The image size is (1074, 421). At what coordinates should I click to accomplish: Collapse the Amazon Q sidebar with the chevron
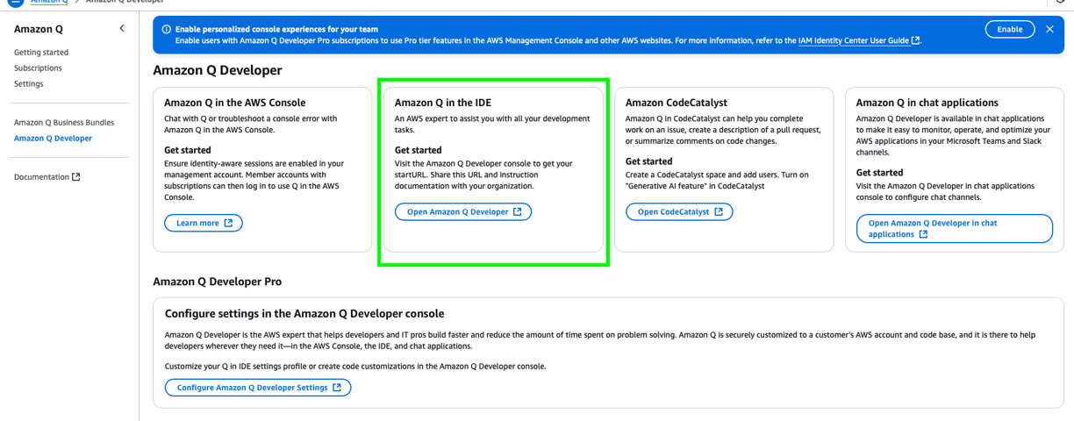(x=122, y=29)
